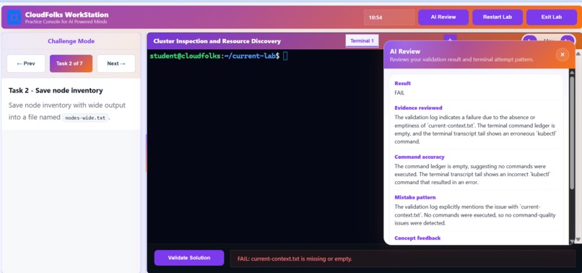Click the CloudFolks WorkStation title
Screen dimensions: 582x273
67,15
